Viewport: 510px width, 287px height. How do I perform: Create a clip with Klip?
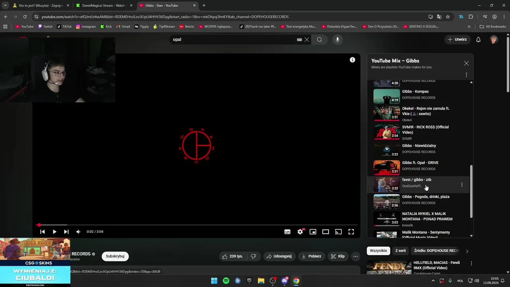(x=338, y=256)
